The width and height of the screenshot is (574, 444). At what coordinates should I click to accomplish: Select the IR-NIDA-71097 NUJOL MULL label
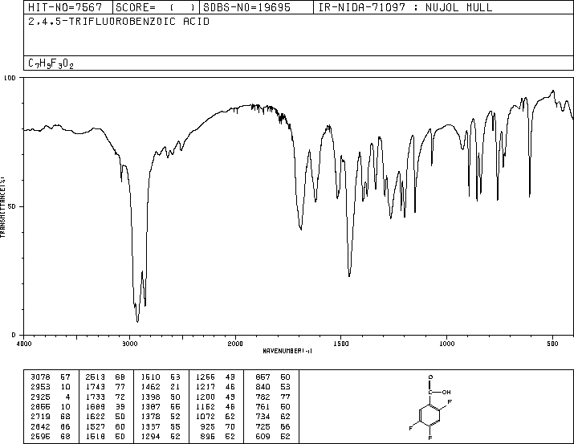coord(405,7)
